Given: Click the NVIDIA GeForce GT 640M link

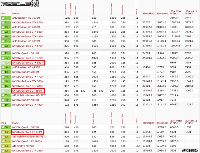Looking at the screenshot, I should (x=27, y=132).
